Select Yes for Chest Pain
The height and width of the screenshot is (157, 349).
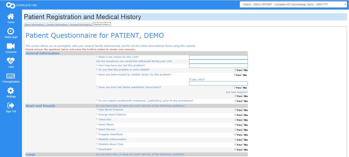pos(236,120)
